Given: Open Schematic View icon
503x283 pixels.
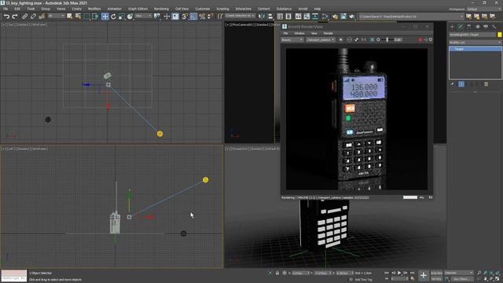Looking at the screenshot, I should point(315,17).
